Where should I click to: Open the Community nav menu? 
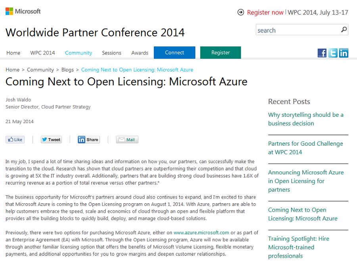click(x=79, y=53)
